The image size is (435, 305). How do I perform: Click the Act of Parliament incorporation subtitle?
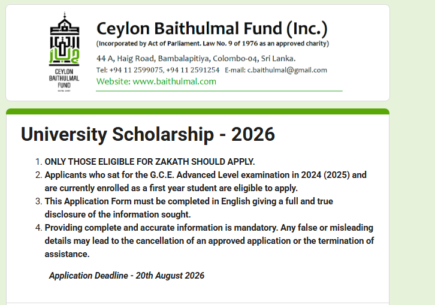[x=213, y=44]
